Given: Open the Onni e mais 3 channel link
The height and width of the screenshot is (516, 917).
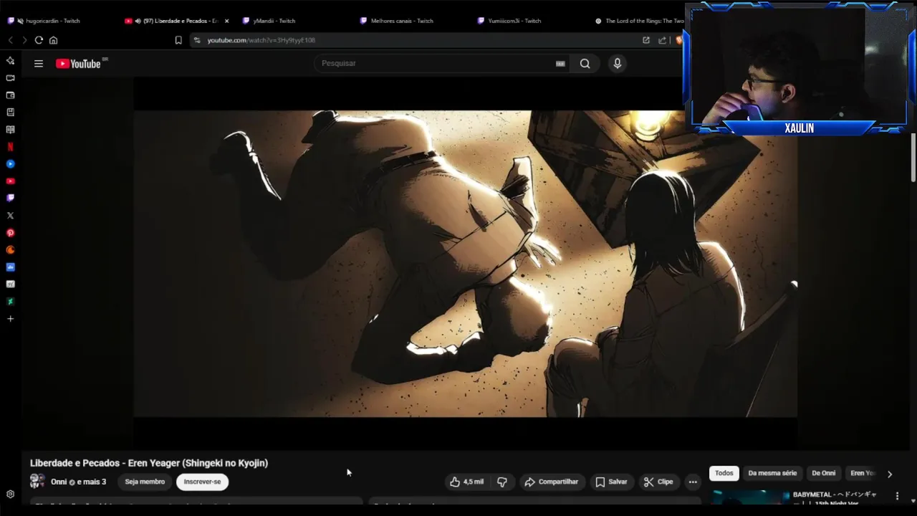Looking at the screenshot, I should pos(79,482).
